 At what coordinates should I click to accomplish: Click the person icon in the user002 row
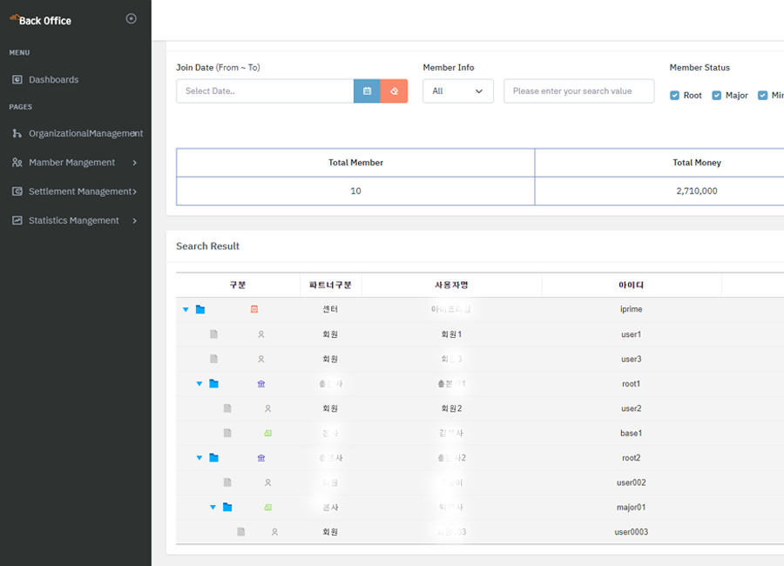pos(268,482)
